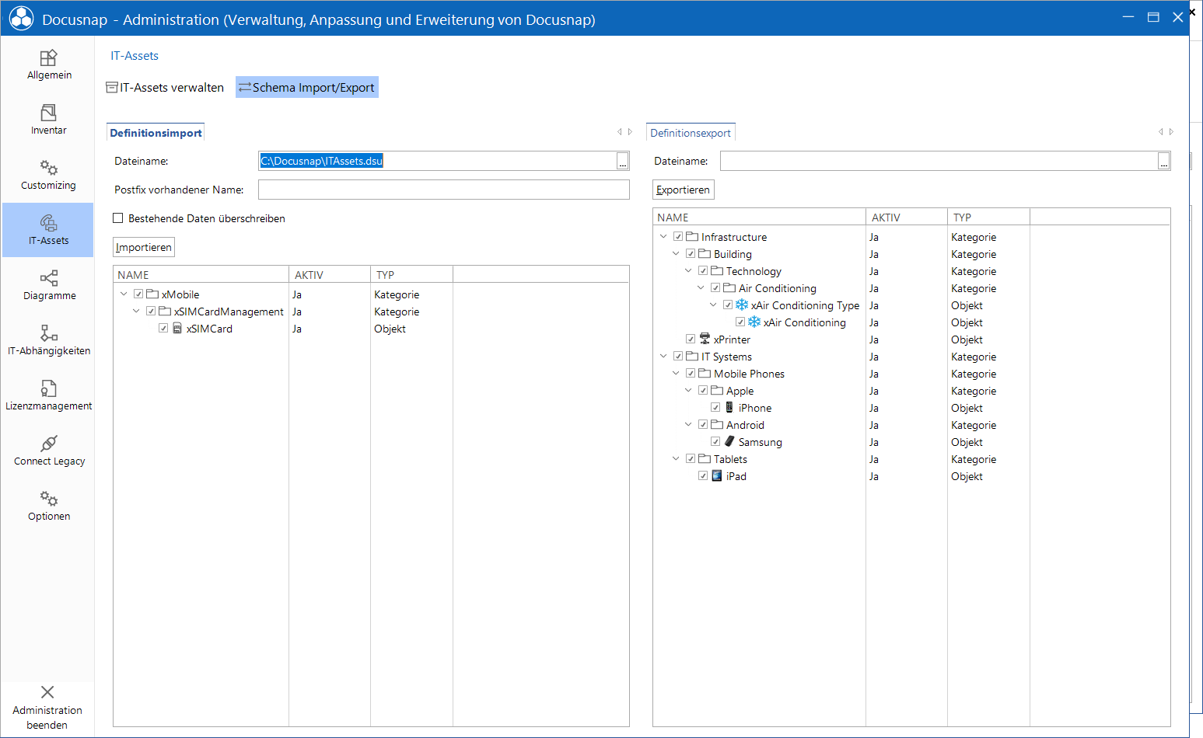Screen dimensions: 1203x738
Task: Click the Samsung device icon
Action: pos(729,441)
